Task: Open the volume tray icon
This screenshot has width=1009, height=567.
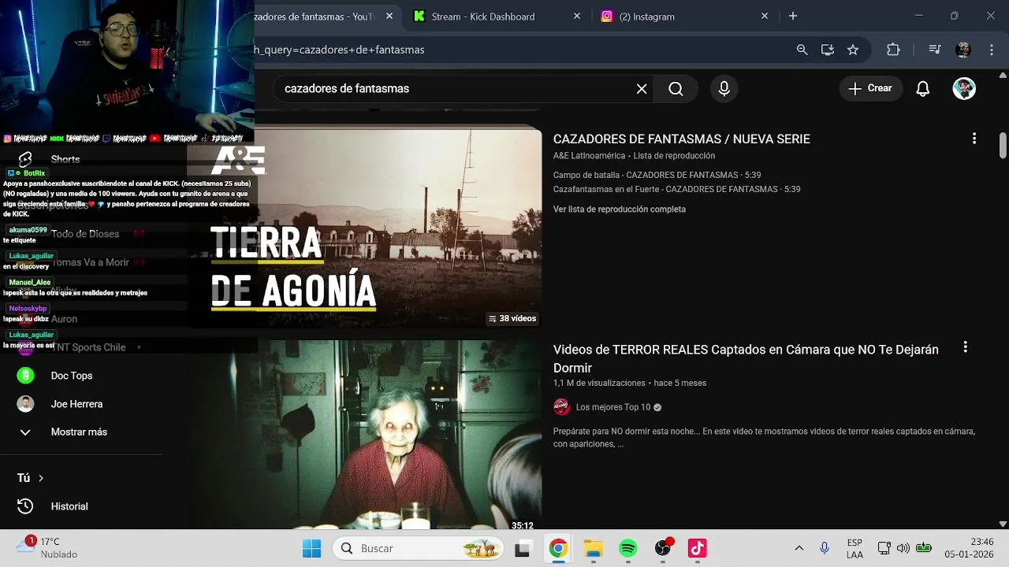Action: 903,548
